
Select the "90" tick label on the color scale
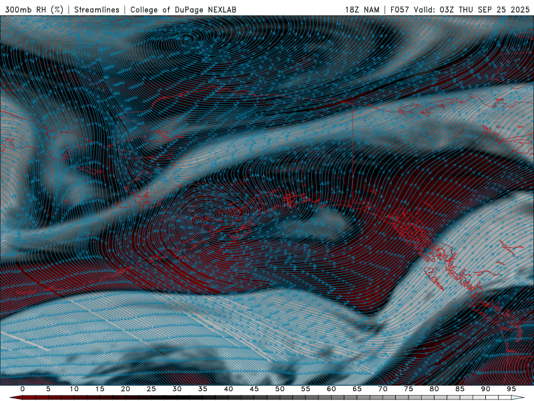click(485, 389)
